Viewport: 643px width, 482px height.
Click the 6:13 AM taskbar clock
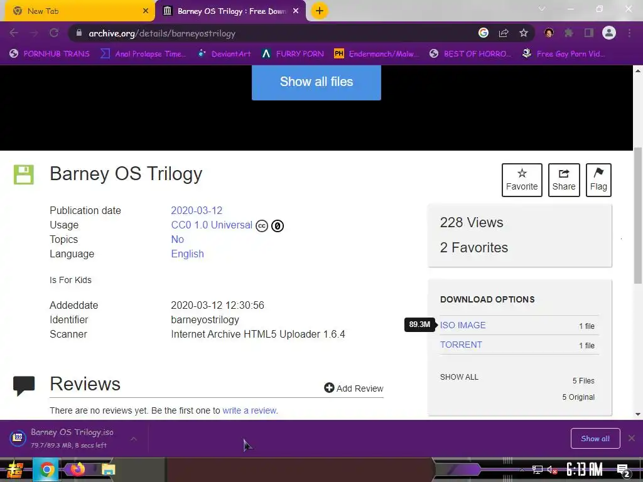(x=584, y=469)
